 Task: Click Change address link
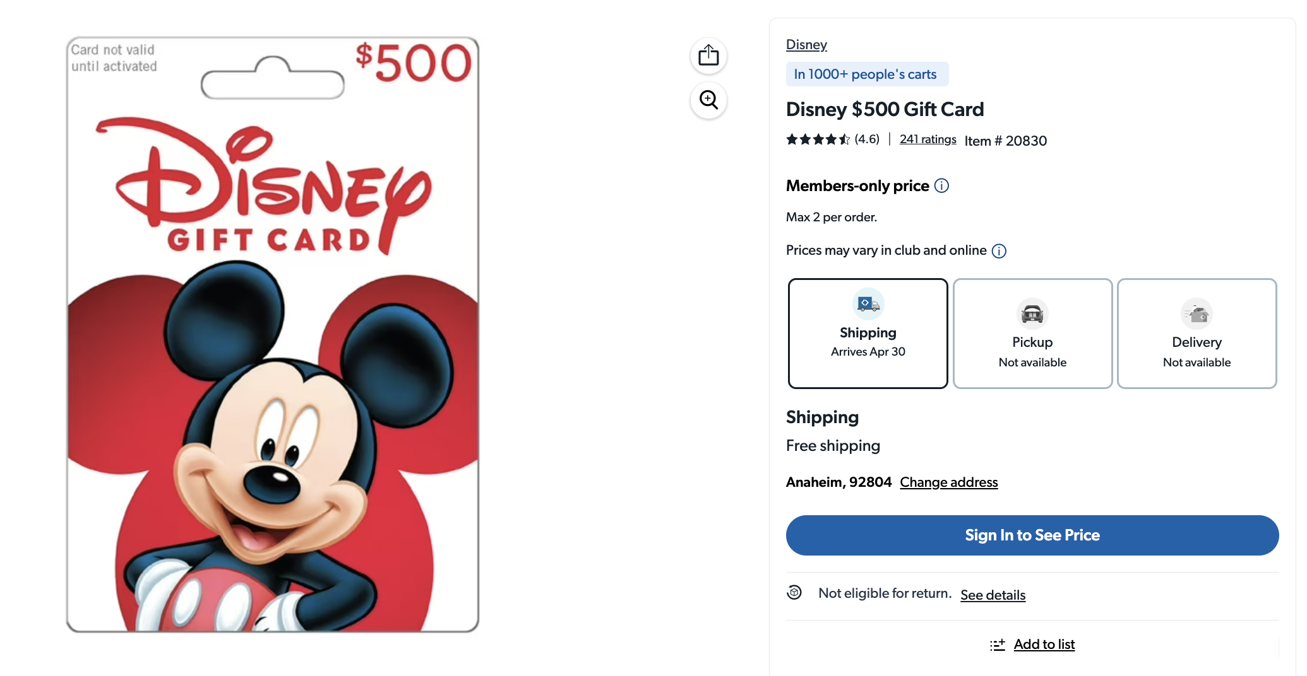[x=948, y=482]
